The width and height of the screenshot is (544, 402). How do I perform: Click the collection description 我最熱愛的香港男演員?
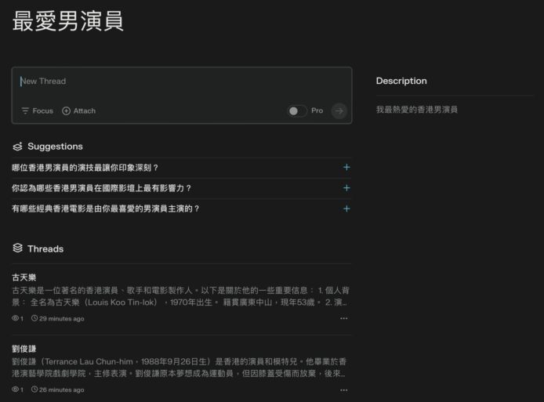(x=416, y=110)
